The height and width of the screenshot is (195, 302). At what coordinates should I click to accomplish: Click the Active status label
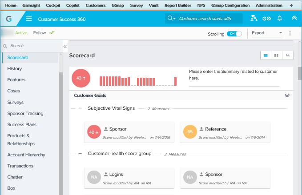21,33
